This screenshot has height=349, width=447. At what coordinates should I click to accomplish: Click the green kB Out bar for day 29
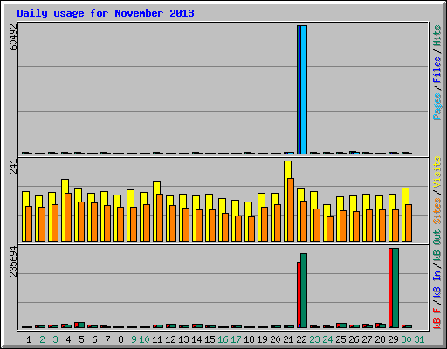click(395, 288)
